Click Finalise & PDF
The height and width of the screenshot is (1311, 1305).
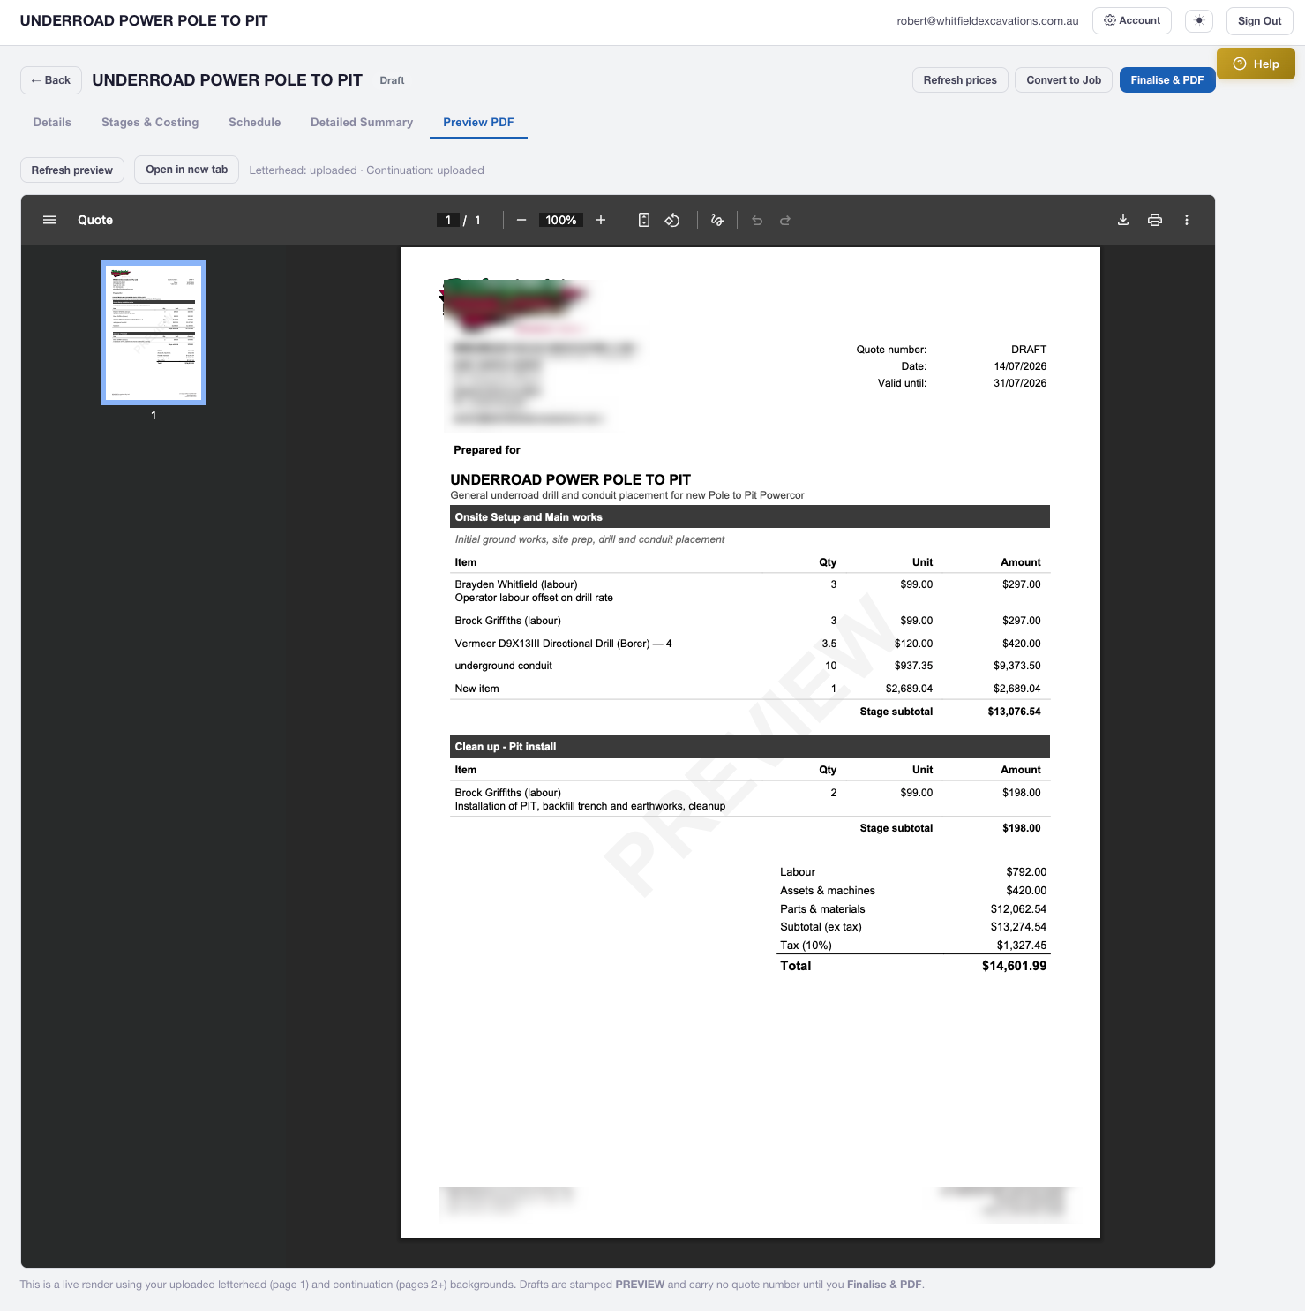coord(1167,80)
